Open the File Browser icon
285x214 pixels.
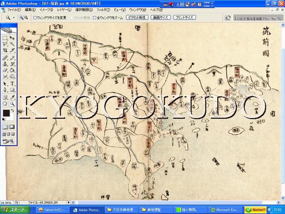click(x=227, y=18)
